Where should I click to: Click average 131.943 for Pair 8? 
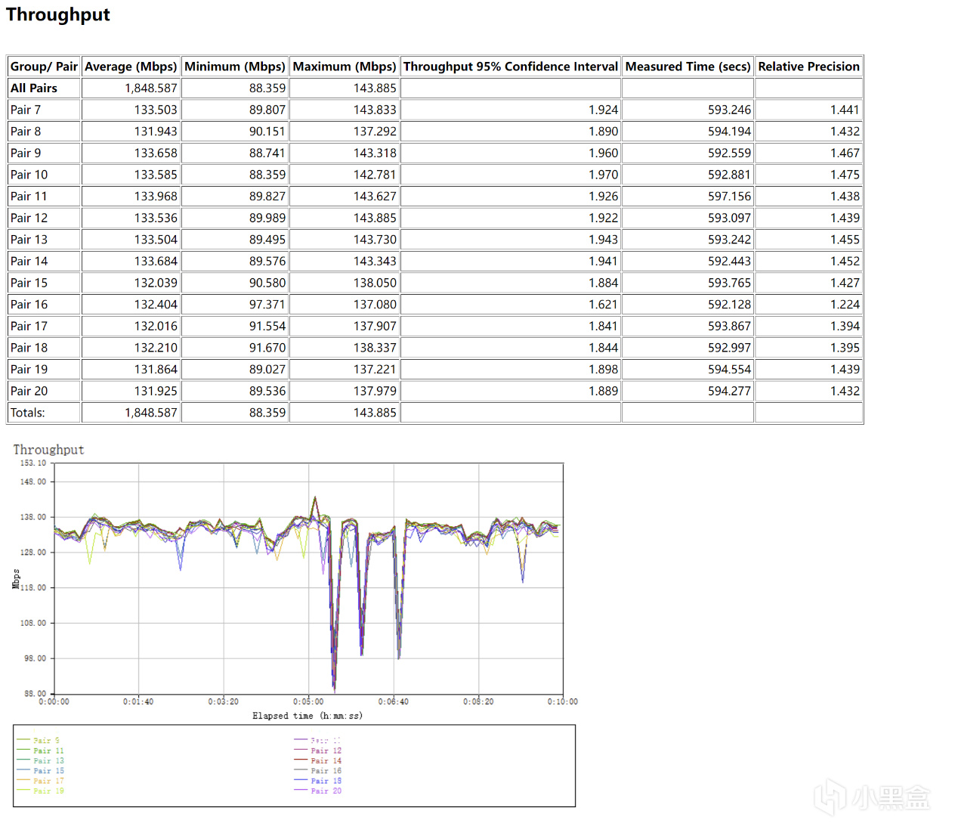click(x=156, y=132)
